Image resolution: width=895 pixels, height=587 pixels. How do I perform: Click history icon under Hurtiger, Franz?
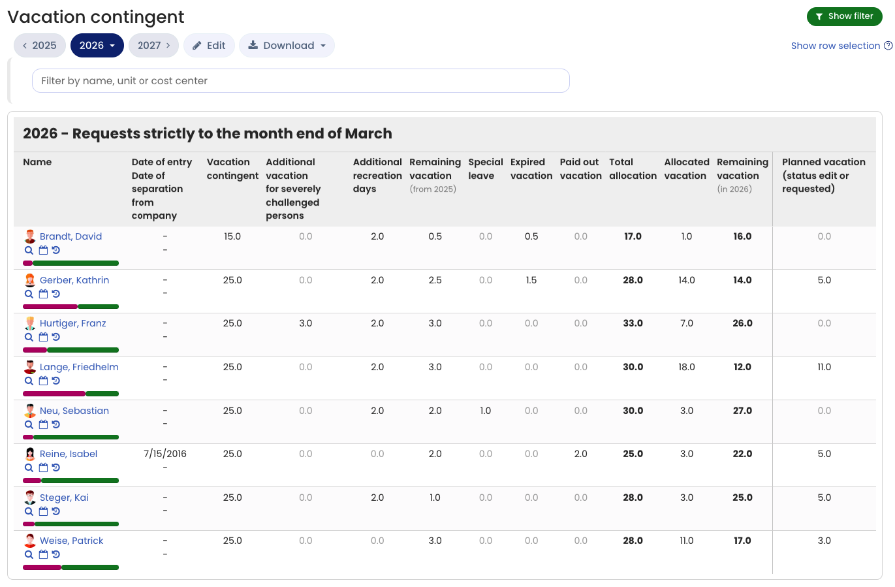pos(56,337)
